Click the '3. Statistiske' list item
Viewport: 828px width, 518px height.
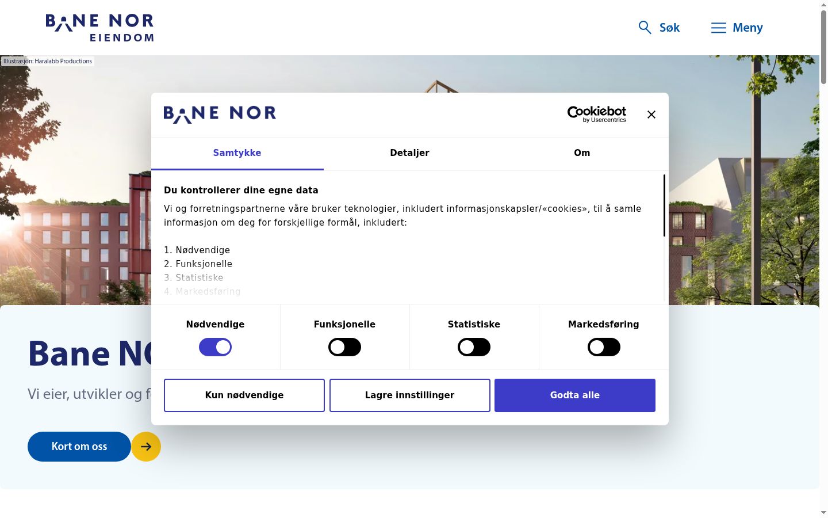point(194,278)
